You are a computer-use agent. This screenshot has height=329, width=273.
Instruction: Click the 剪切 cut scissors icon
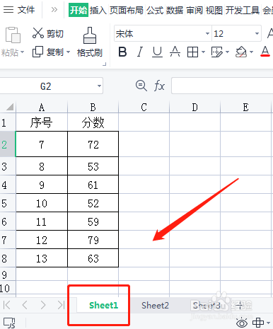point(38,33)
